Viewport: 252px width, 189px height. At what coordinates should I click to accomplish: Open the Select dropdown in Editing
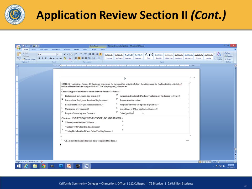coord(229,59)
